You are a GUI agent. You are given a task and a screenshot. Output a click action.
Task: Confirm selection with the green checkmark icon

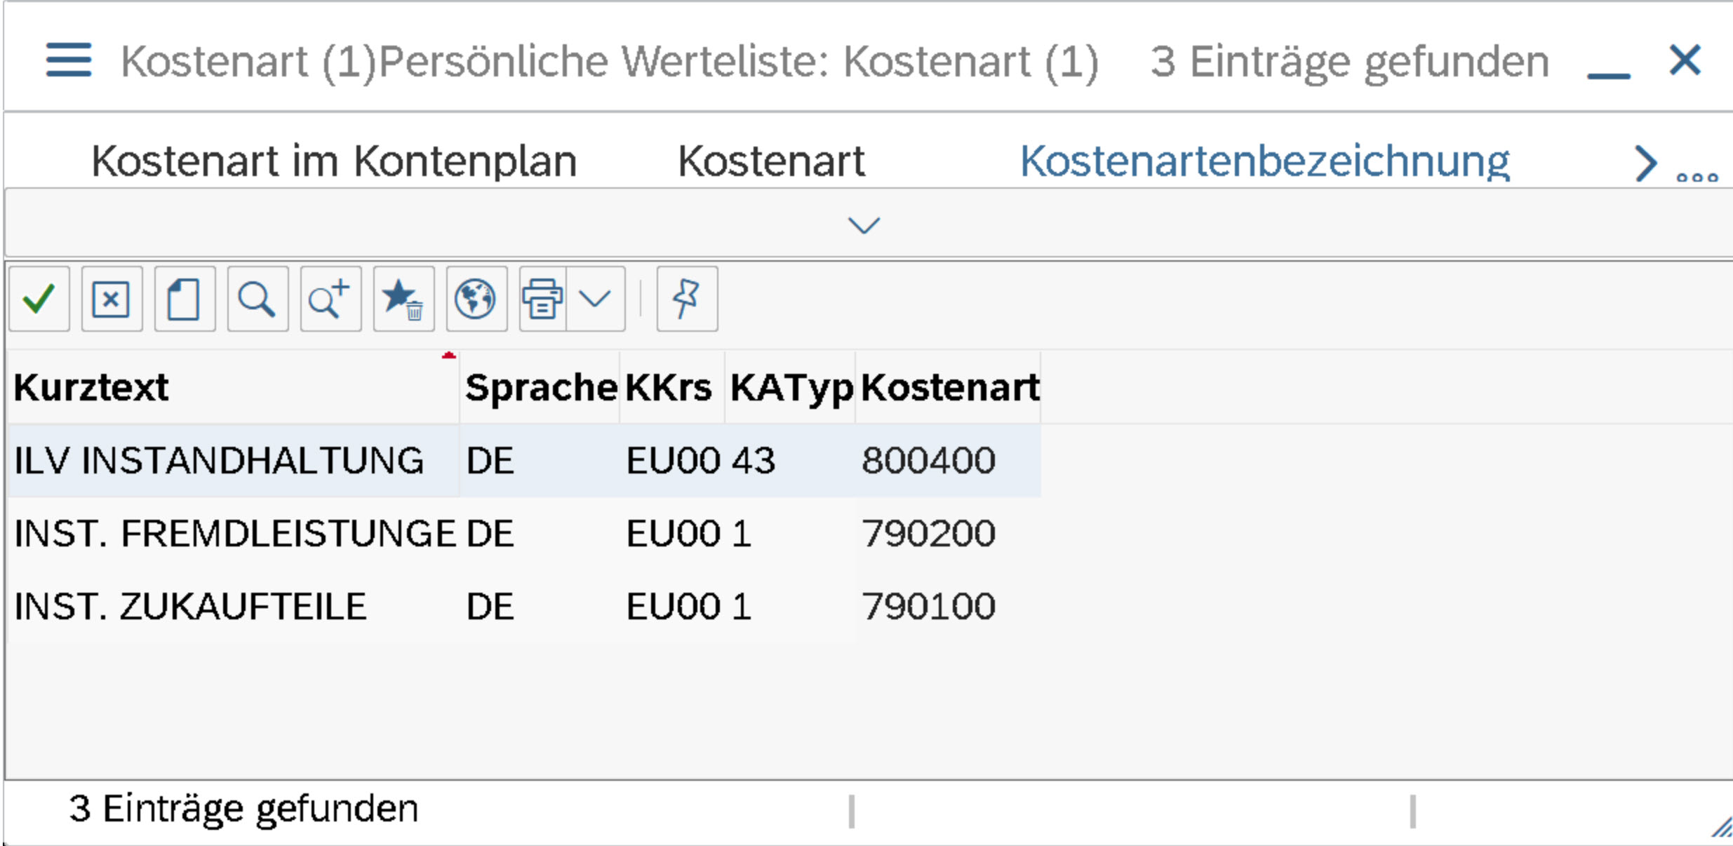click(x=39, y=300)
